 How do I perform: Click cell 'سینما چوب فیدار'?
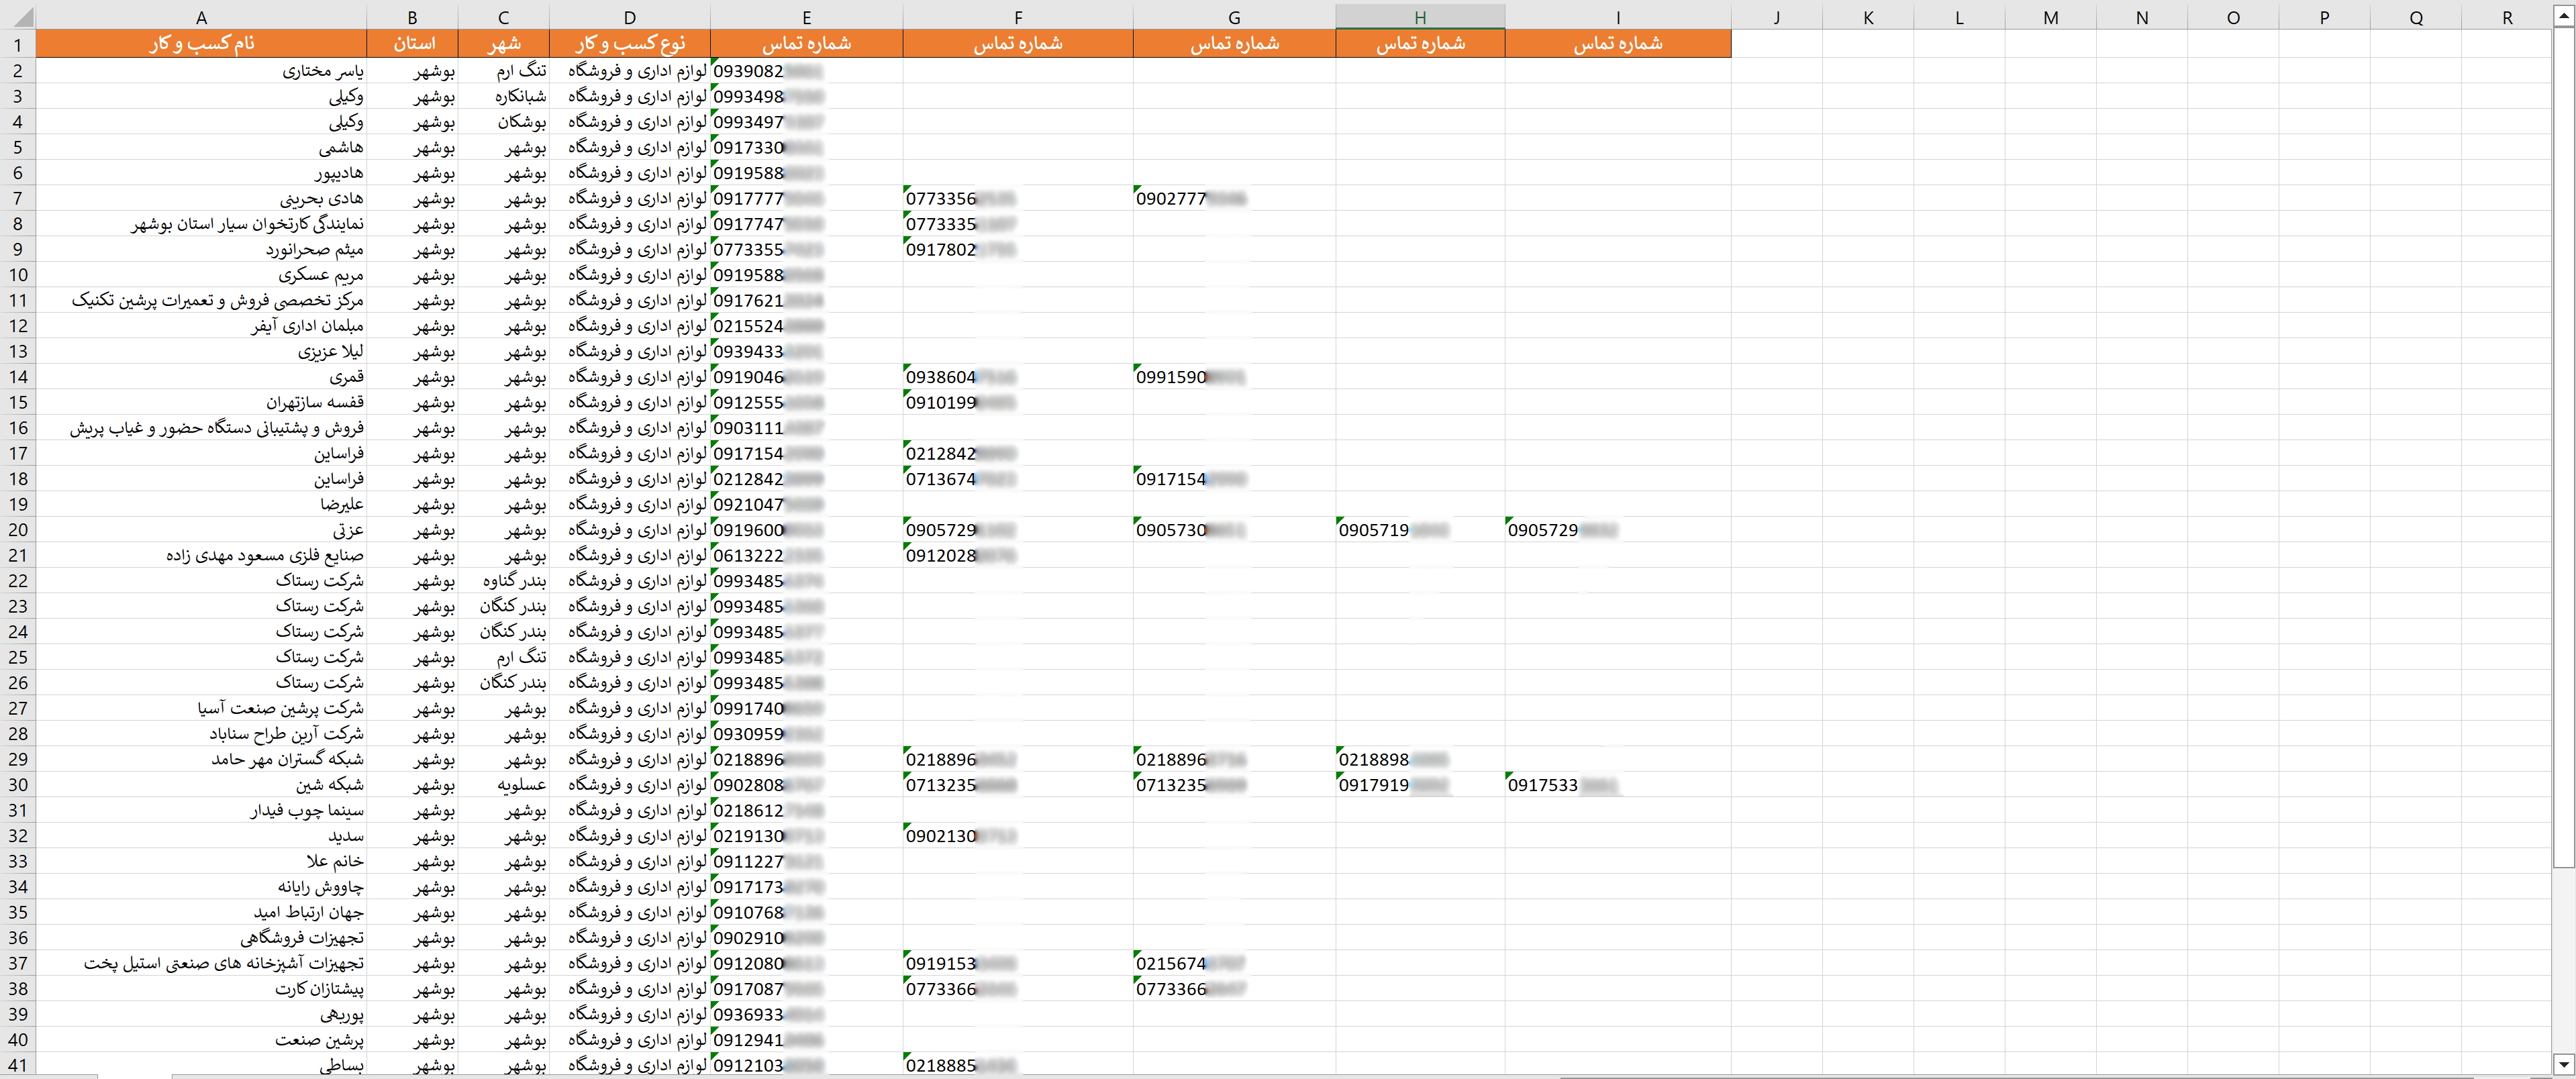(201, 810)
